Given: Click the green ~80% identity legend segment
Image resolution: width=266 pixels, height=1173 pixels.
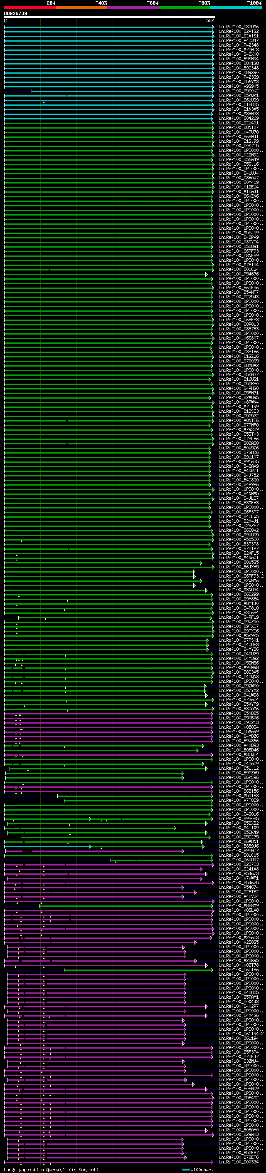Looking at the screenshot, I should (x=185, y=7).
